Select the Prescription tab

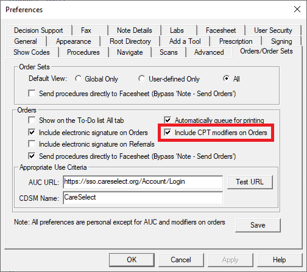[x=236, y=41]
